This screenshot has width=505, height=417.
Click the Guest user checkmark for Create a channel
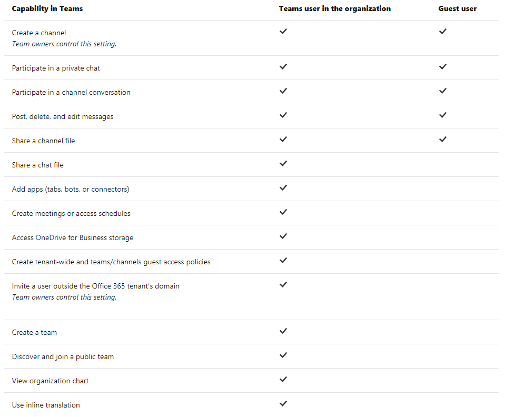click(x=442, y=32)
